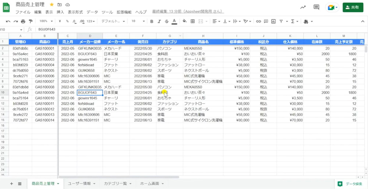Viewport: 368px width, 189px height.
Task: Click the move to folder icon
Action: (x=60, y=5)
